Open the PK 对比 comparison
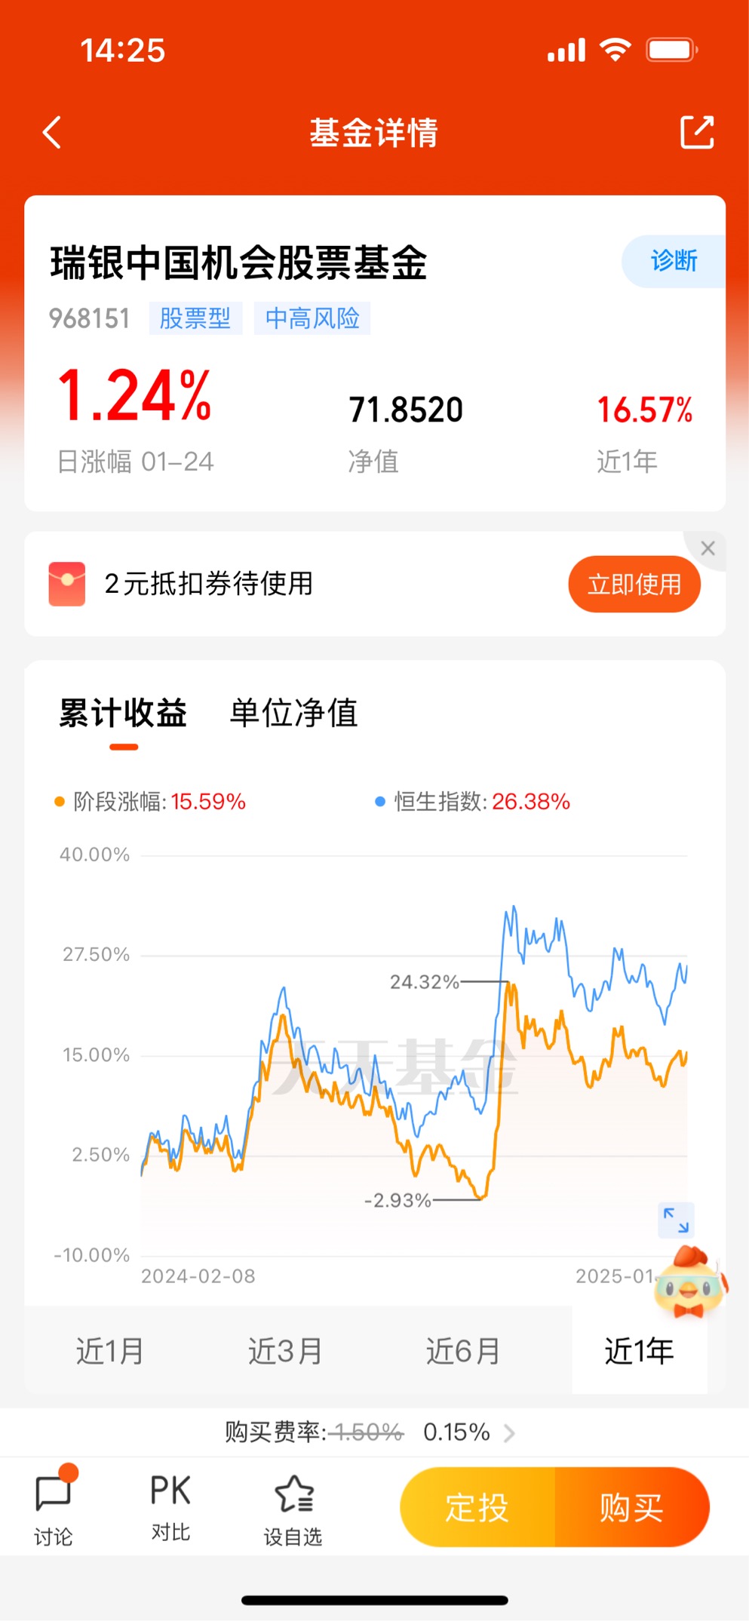Screen dimensions: 749x1621 click(170, 1507)
